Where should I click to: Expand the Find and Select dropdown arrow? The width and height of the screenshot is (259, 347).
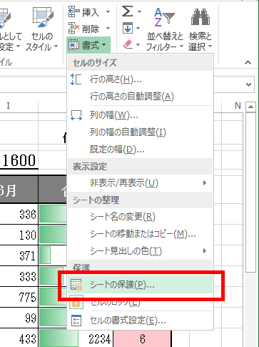pos(210,46)
